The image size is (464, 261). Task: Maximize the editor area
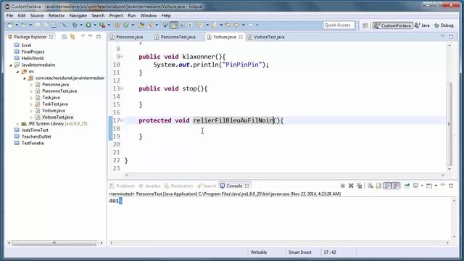(451, 36)
